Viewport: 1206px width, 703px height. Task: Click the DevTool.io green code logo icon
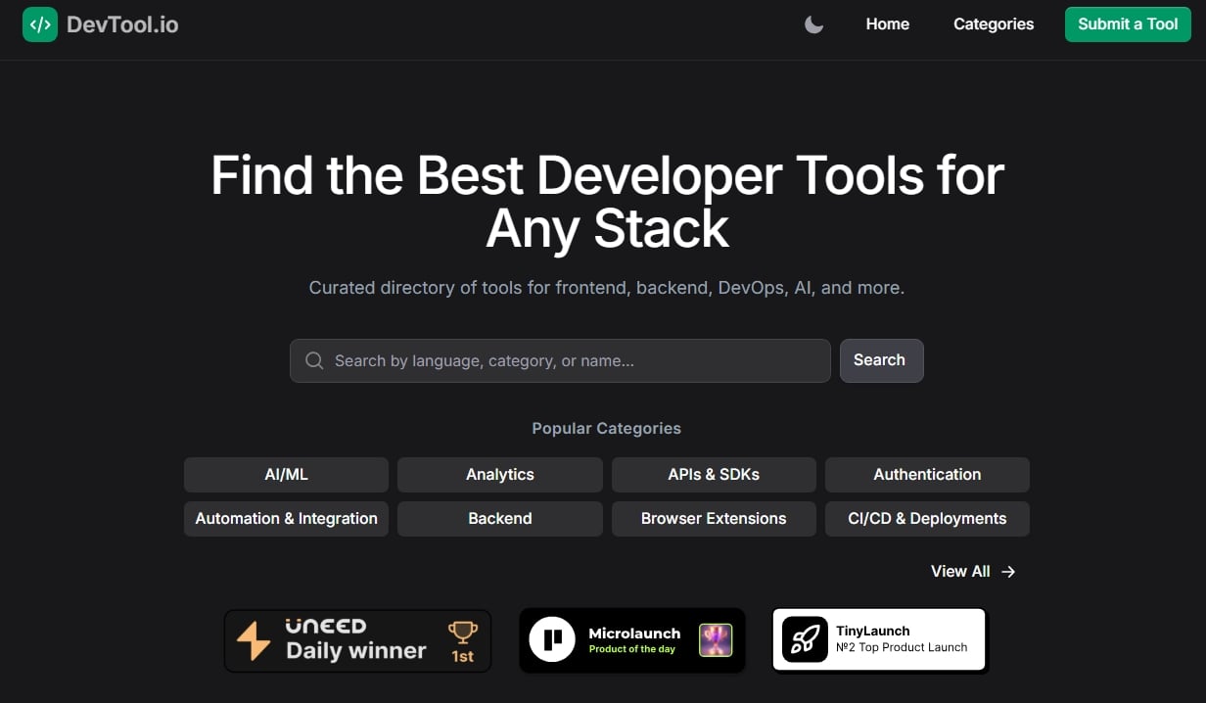coord(40,24)
